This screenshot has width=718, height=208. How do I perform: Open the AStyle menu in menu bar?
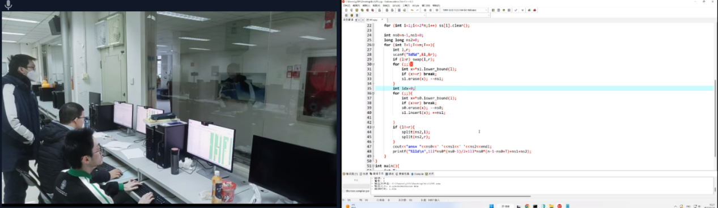point(415,5)
